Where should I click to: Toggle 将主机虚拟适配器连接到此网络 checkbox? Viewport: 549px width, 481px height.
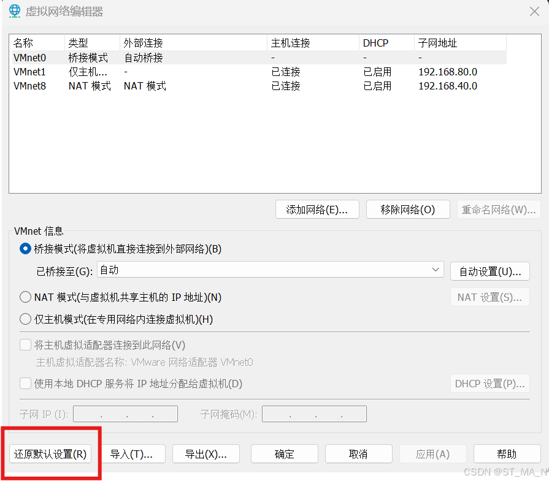point(25,345)
